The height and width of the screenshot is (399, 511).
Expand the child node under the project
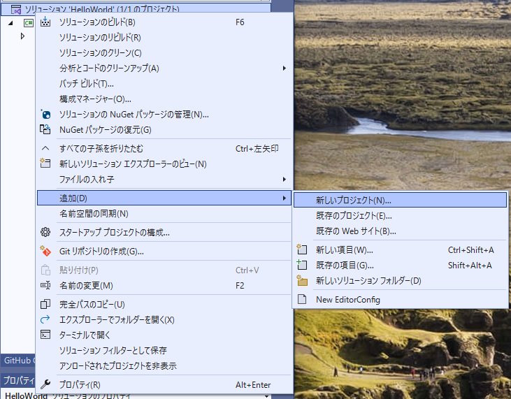pos(22,36)
